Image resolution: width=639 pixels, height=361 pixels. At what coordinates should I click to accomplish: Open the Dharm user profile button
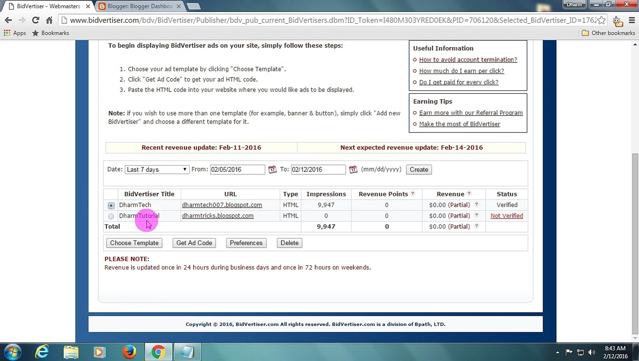(x=574, y=4)
